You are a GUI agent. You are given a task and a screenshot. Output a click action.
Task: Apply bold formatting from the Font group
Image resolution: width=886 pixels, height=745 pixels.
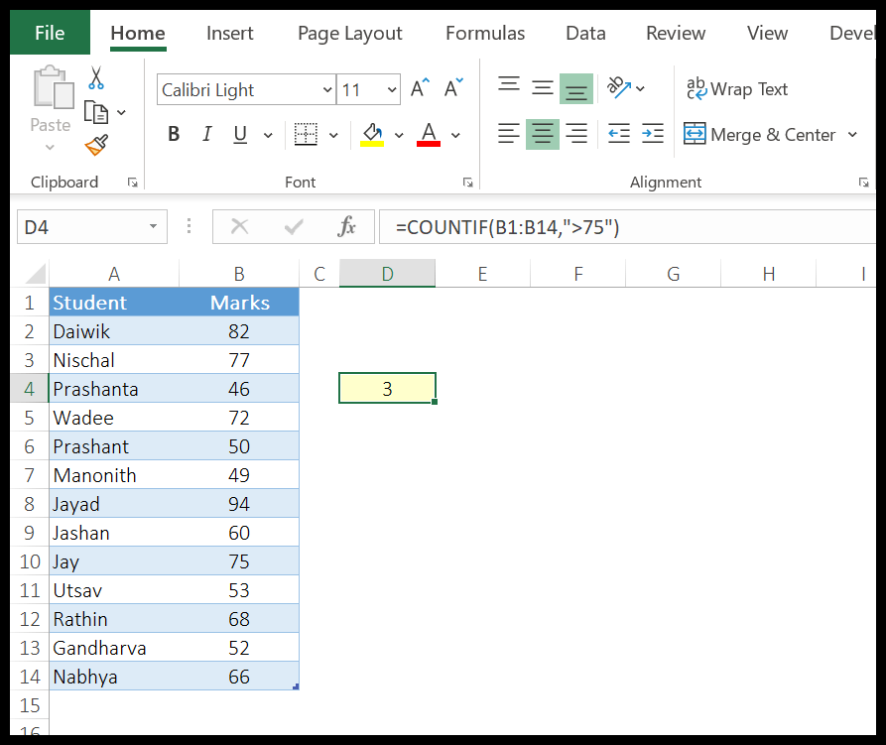pyautogui.click(x=174, y=134)
